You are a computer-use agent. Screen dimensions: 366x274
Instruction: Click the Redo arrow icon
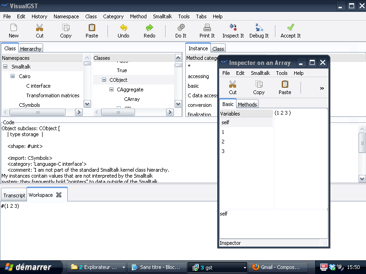150,28
